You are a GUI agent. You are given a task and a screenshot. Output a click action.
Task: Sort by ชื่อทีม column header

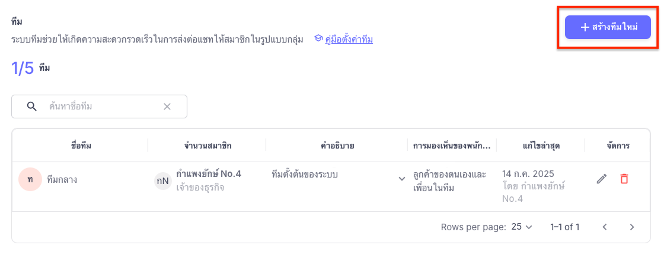[81, 146]
